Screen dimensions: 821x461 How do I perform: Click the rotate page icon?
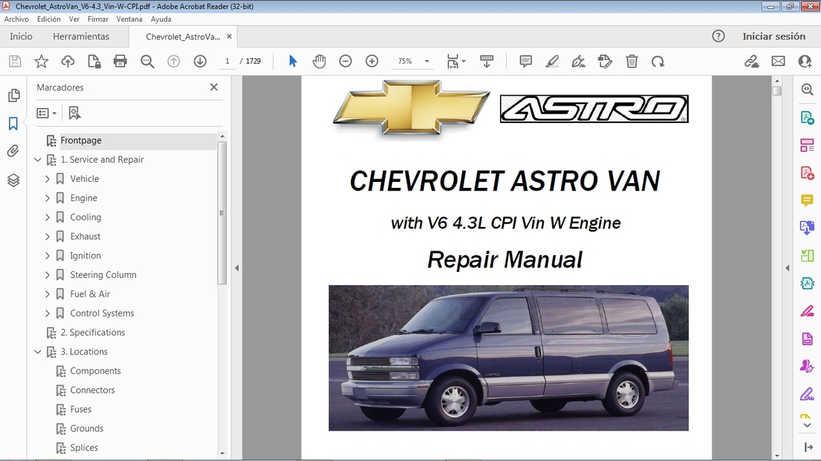click(657, 61)
